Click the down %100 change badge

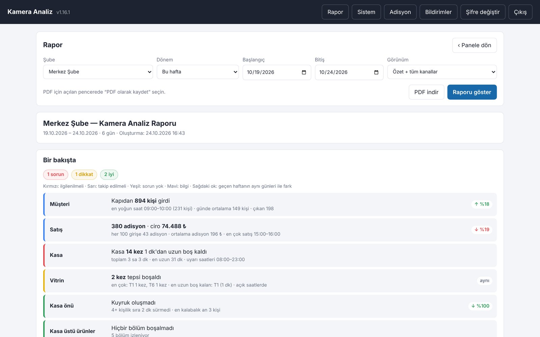[480, 306]
